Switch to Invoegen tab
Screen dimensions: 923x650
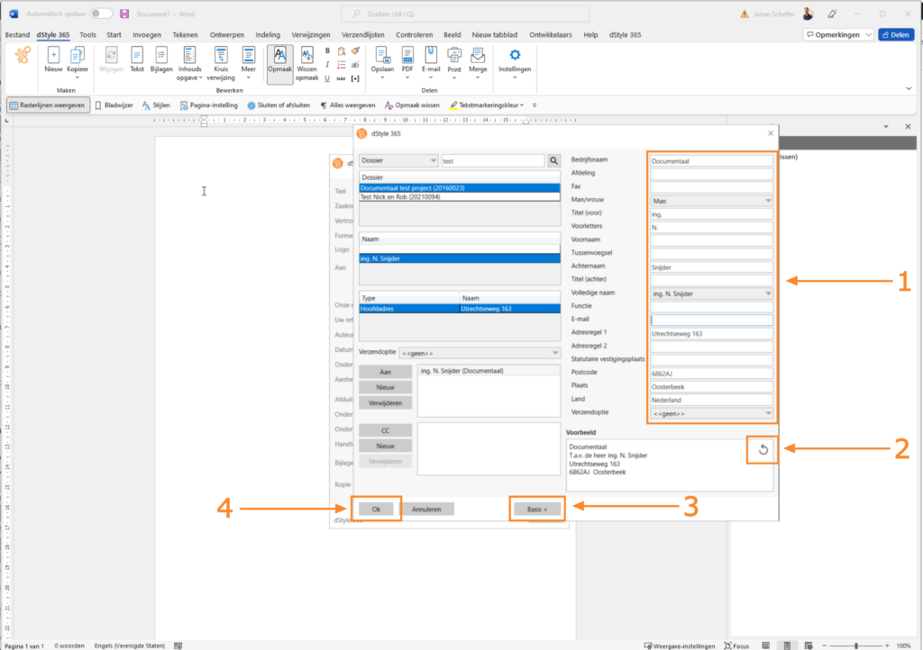coord(147,35)
